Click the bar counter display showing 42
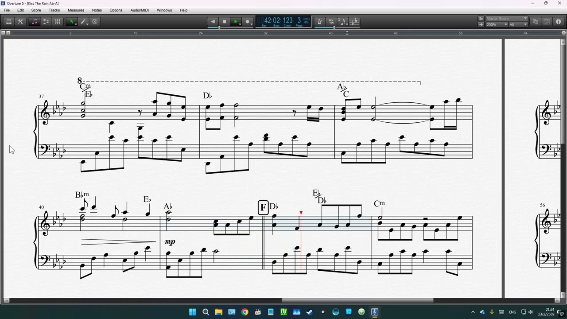This screenshot has height=319, width=567. tap(267, 20)
